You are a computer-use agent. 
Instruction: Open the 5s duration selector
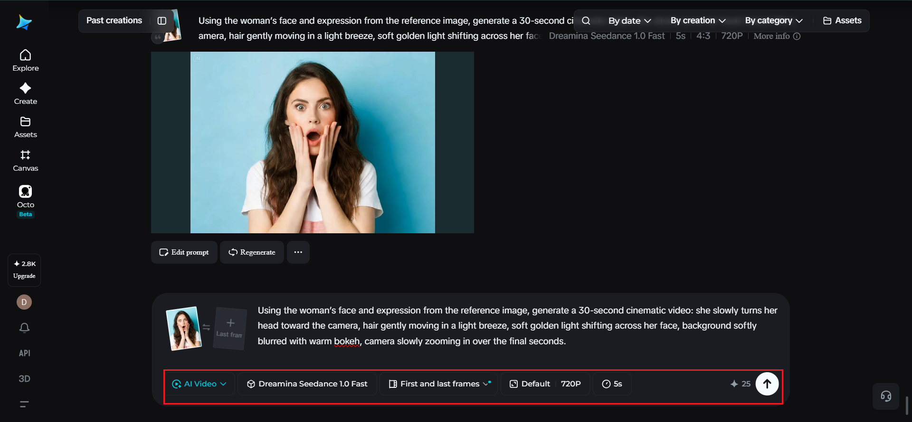pyautogui.click(x=612, y=384)
